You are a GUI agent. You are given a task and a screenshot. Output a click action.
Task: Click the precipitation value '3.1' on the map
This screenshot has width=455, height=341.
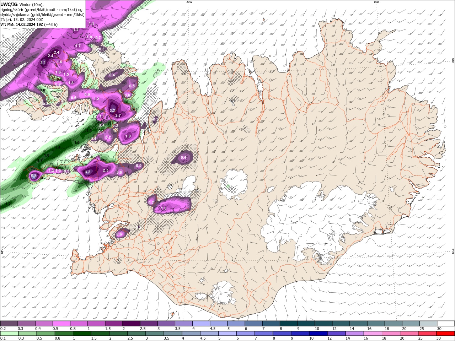coord(43,63)
